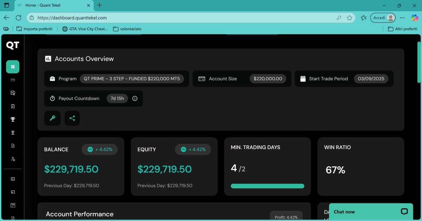
Task: Open Altri preferiti bookmarks folder
Action: pos(403,29)
